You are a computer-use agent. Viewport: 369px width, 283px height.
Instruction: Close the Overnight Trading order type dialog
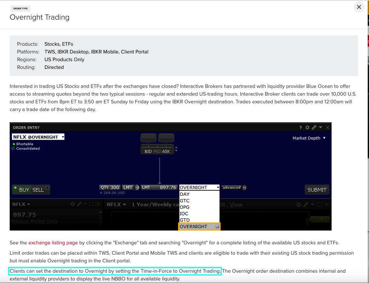(x=359, y=7)
